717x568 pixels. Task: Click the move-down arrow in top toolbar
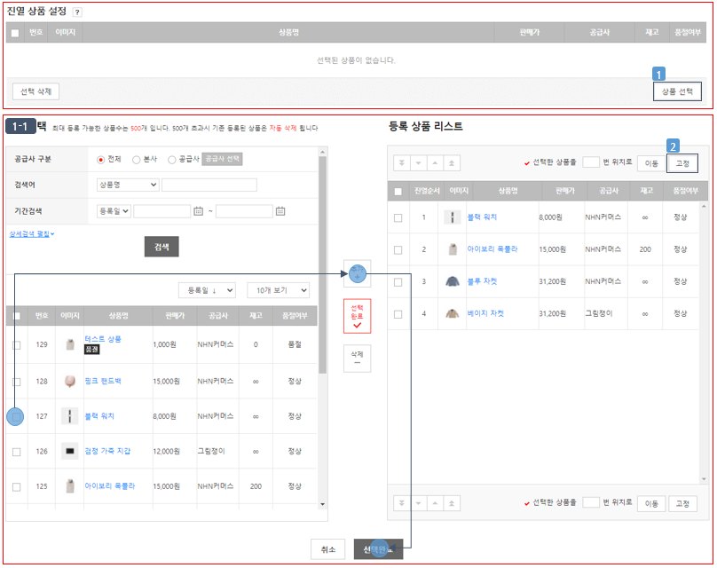pyautogui.click(x=419, y=162)
